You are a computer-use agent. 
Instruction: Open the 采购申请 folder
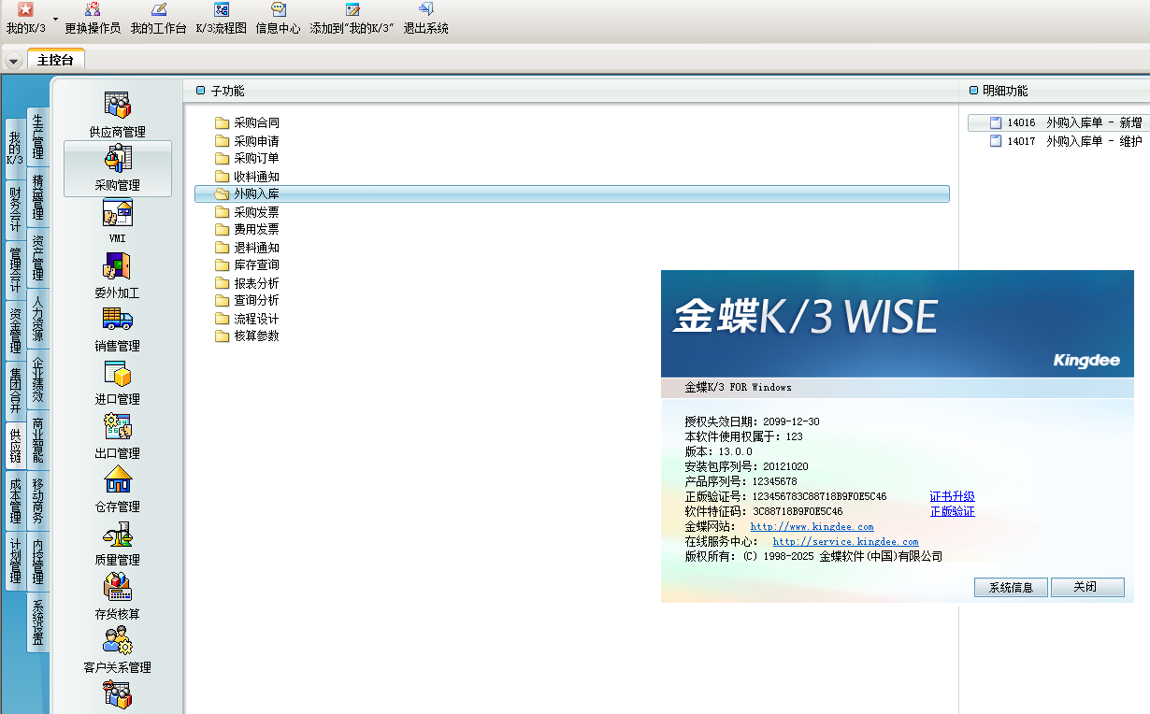(248, 140)
